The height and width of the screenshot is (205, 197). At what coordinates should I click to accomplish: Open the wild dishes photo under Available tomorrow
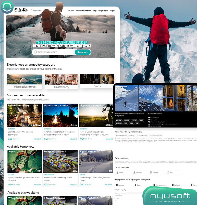[x=60, y=161]
